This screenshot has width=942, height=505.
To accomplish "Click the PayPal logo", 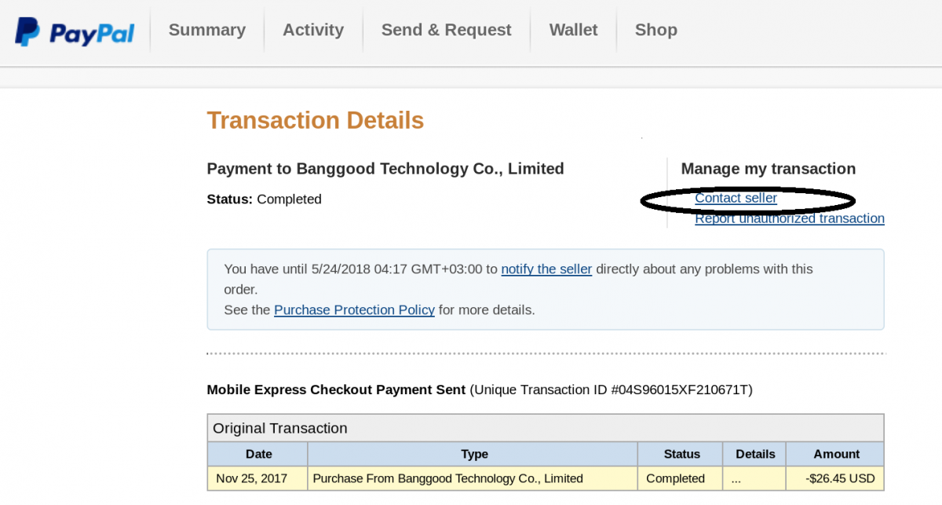I will [75, 31].
